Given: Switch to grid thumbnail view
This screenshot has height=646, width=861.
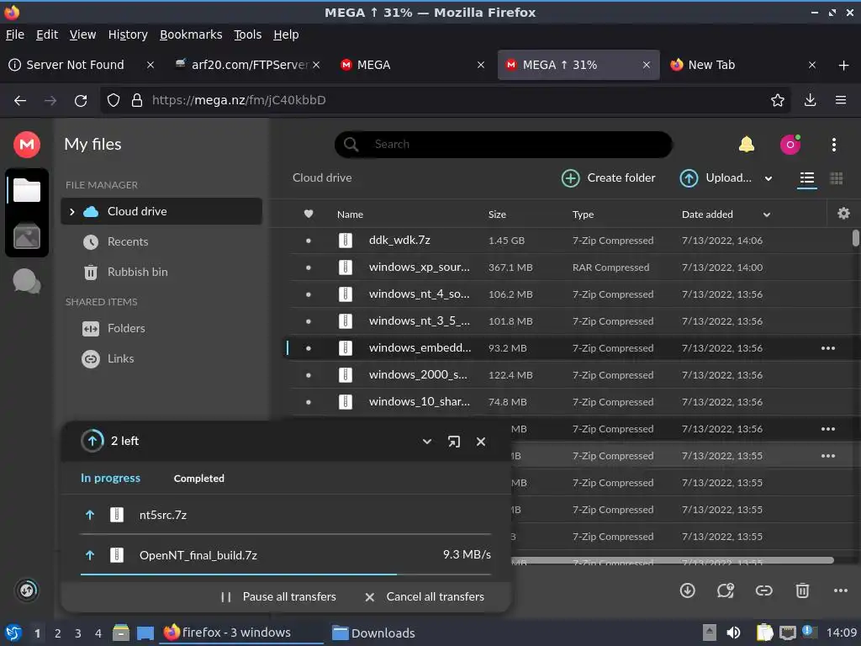Looking at the screenshot, I should pyautogui.click(x=837, y=178).
